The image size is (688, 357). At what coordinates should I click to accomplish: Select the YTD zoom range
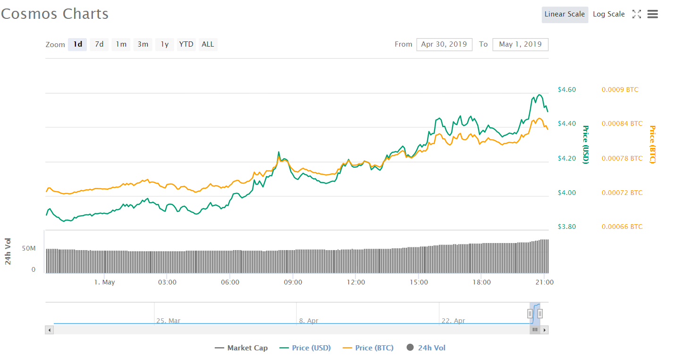click(186, 44)
